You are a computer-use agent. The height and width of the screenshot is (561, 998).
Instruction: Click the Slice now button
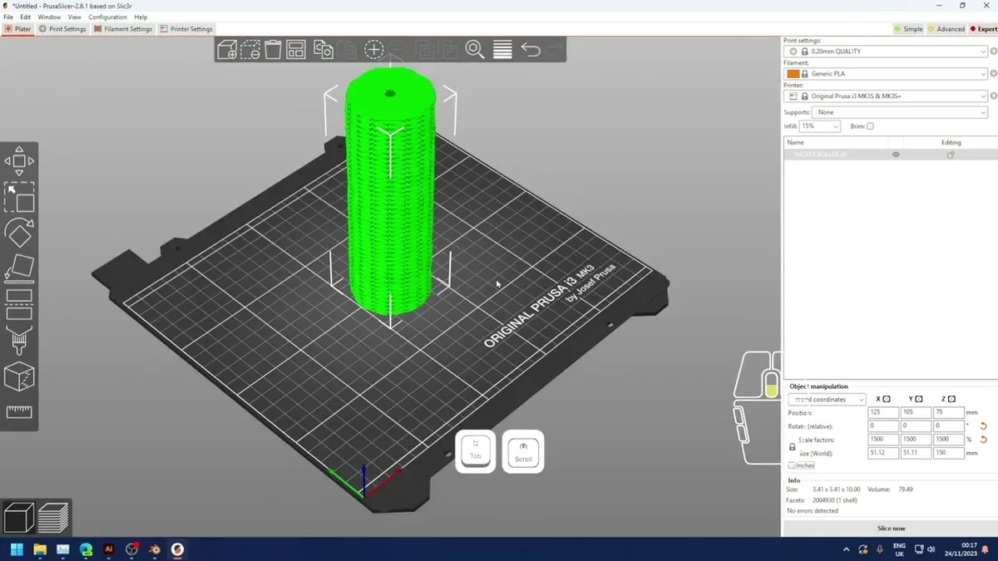coord(891,529)
